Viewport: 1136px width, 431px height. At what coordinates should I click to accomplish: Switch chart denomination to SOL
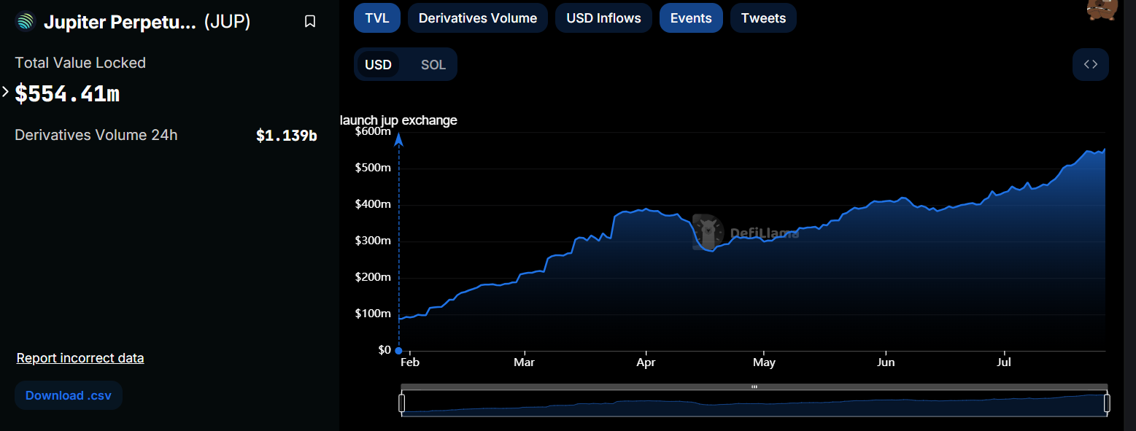pos(433,65)
